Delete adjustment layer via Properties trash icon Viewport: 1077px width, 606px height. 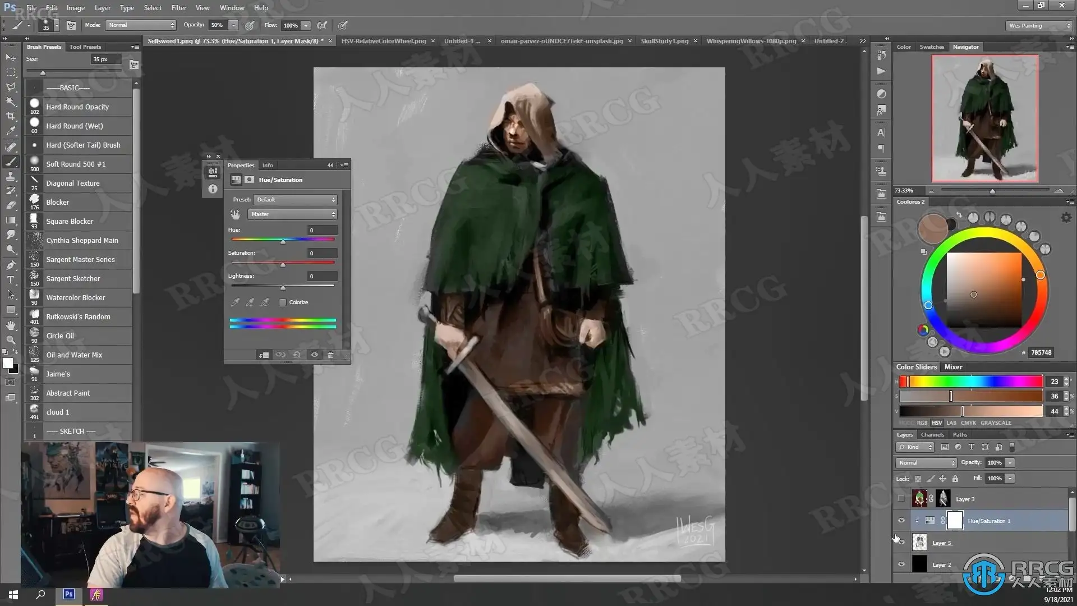point(331,355)
